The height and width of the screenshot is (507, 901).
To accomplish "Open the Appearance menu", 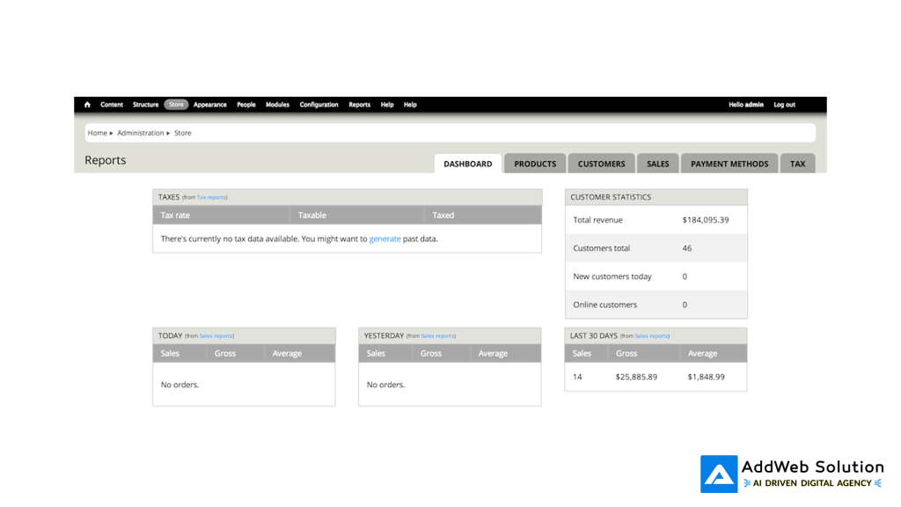I will pyautogui.click(x=210, y=104).
